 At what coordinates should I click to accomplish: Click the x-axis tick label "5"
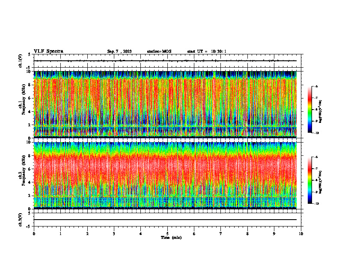pyautogui.click(x=167, y=234)
